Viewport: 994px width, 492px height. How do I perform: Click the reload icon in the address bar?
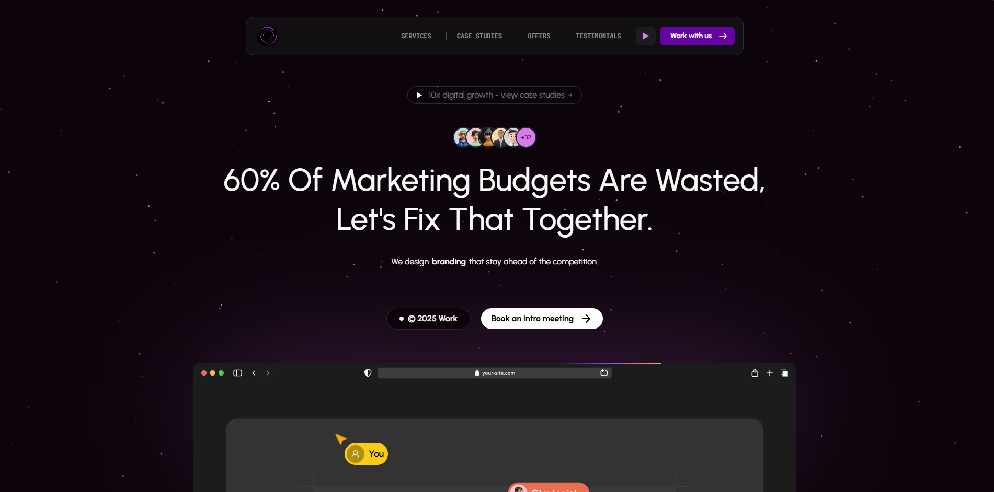(x=604, y=372)
